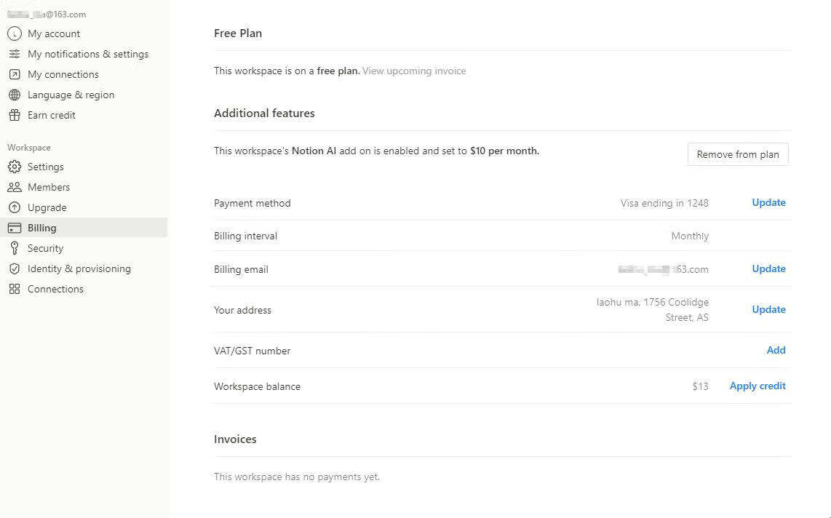Click the Security key icon
Image resolution: width=831 pixels, height=518 pixels.
[x=15, y=248]
